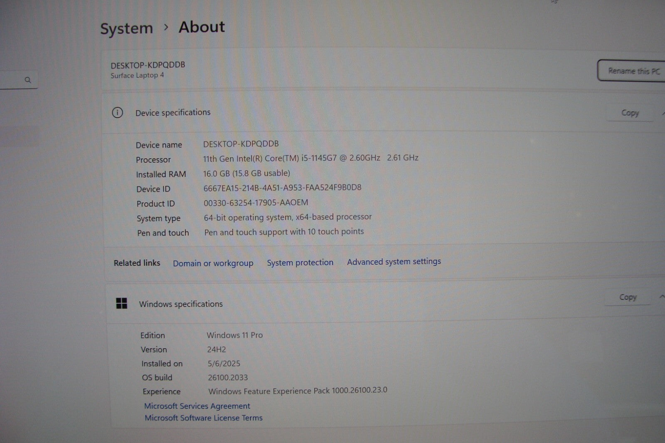665x443 pixels.
Task: Open Microsoft Software License Terms link
Action: click(203, 418)
